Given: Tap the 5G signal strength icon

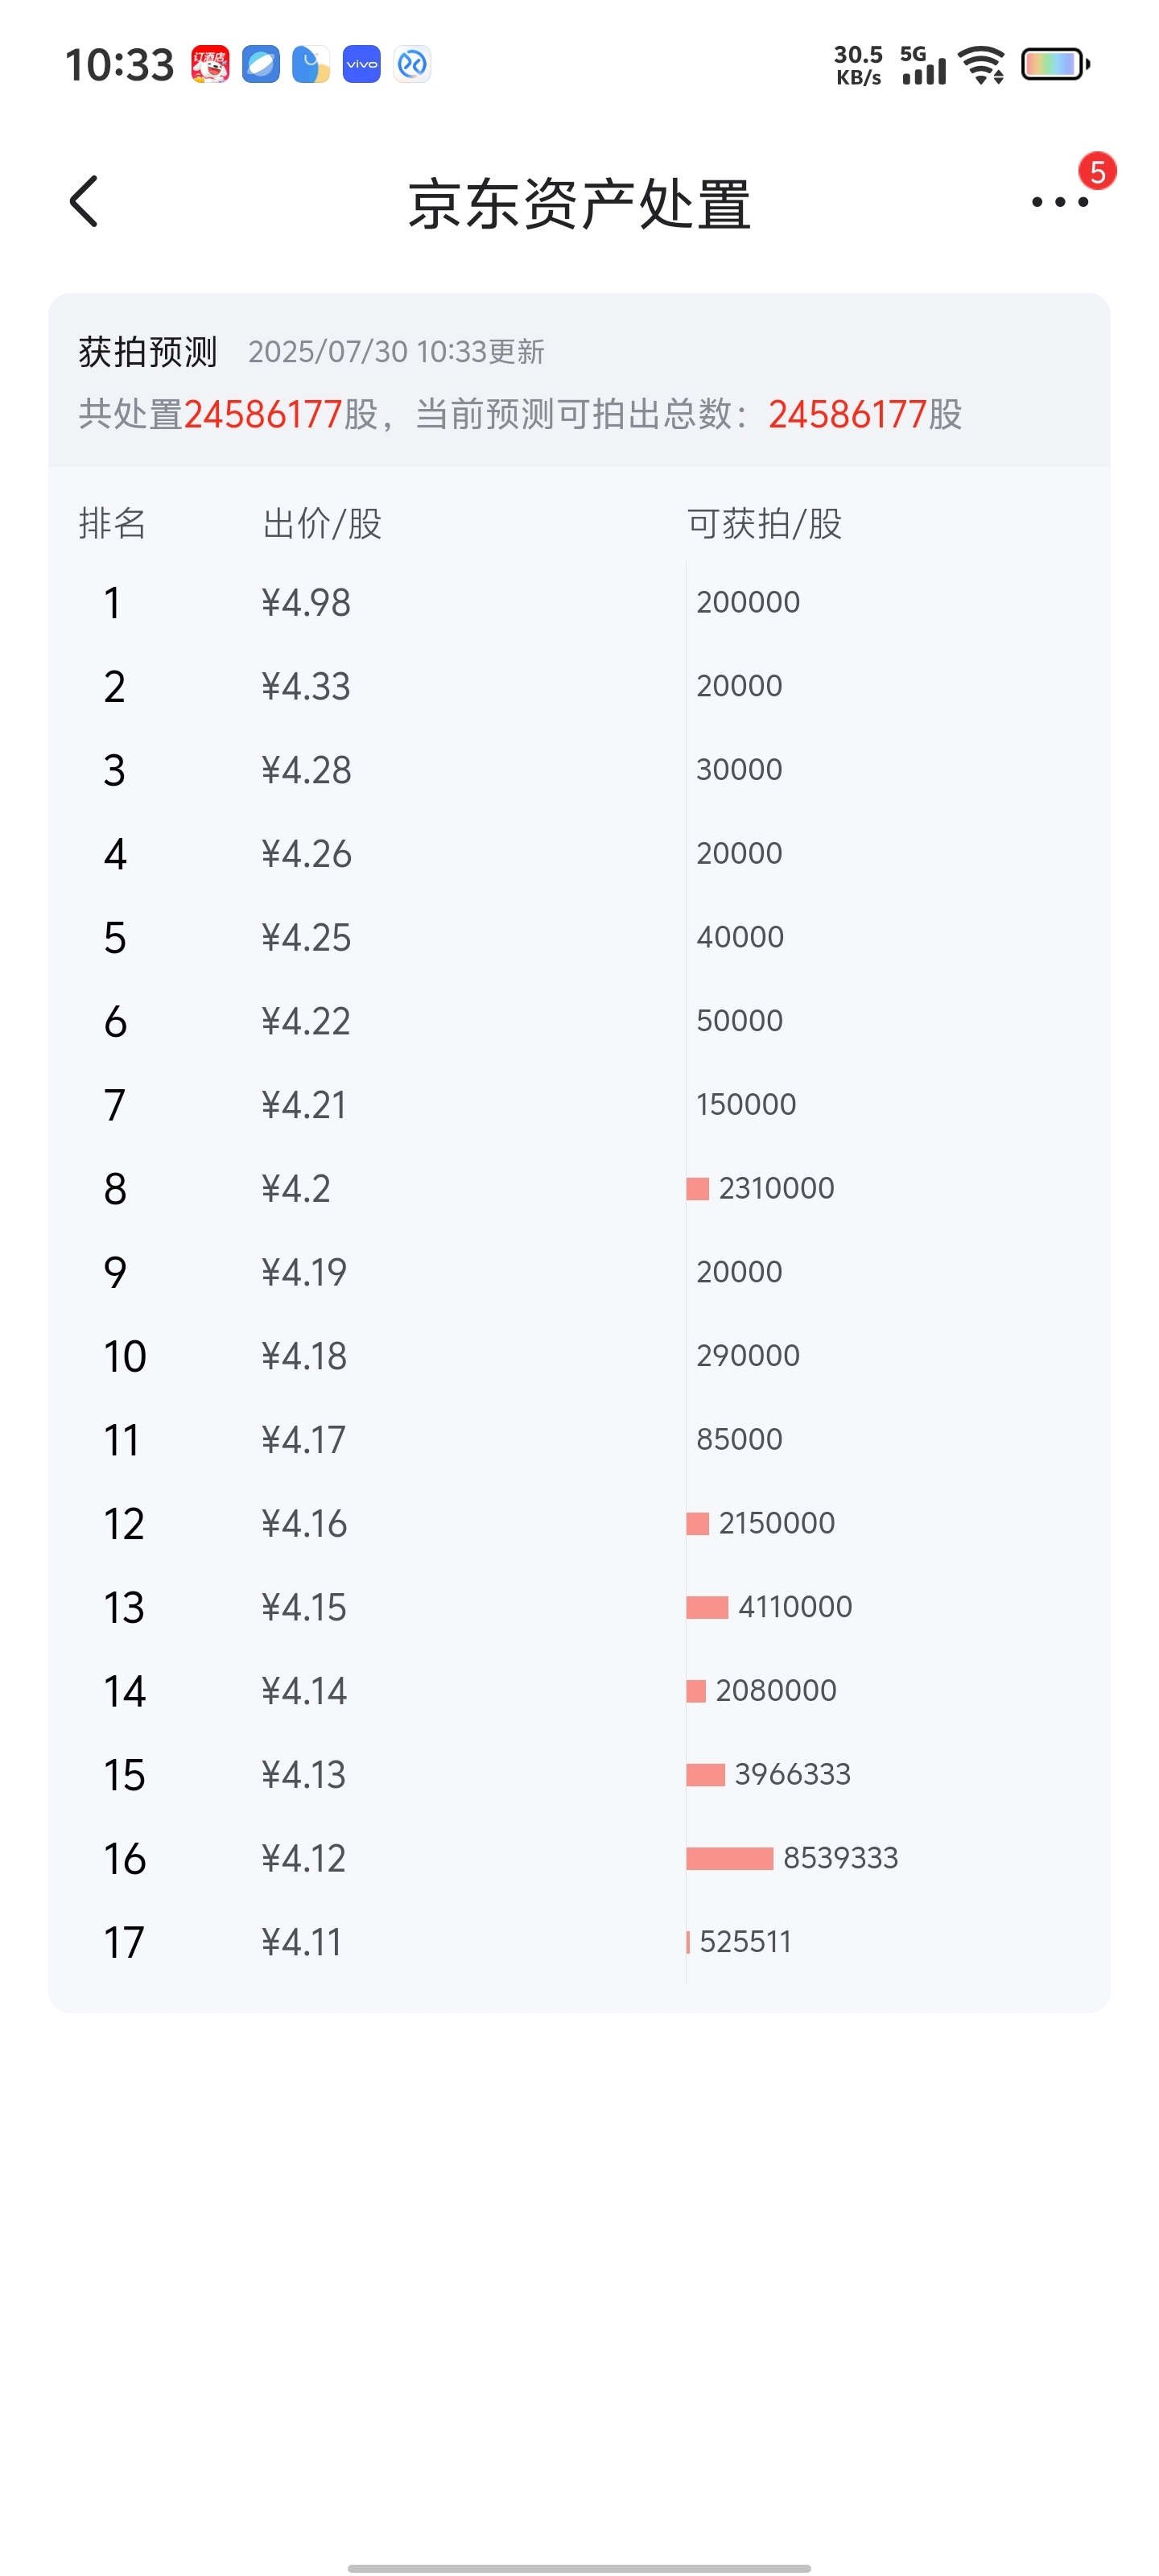Looking at the screenshot, I should (923, 65).
